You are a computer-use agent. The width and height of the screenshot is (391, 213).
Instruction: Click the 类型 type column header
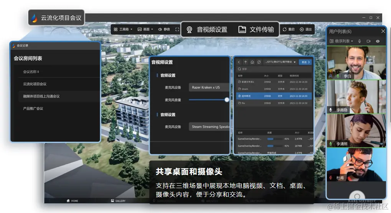click(x=280, y=75)
